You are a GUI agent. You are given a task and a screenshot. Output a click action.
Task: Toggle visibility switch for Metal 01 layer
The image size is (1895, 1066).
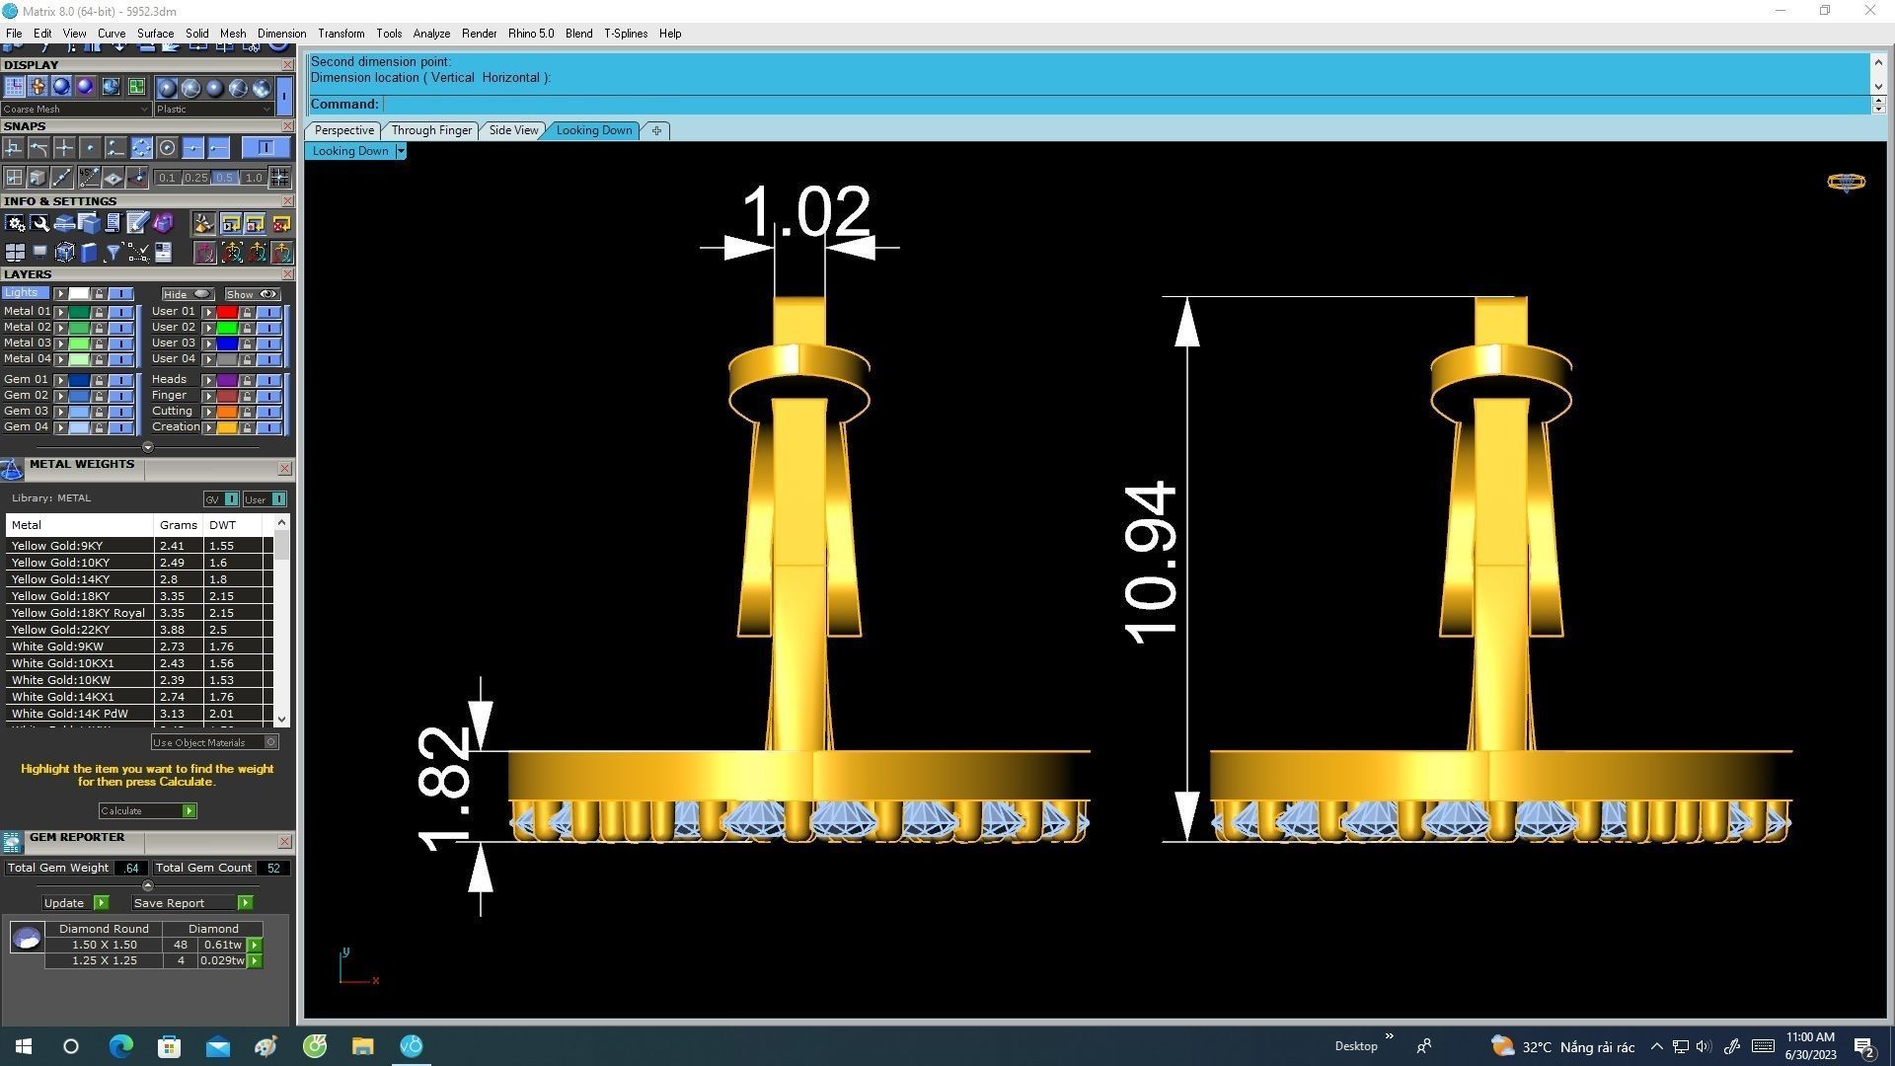click(x=120, y=312)
